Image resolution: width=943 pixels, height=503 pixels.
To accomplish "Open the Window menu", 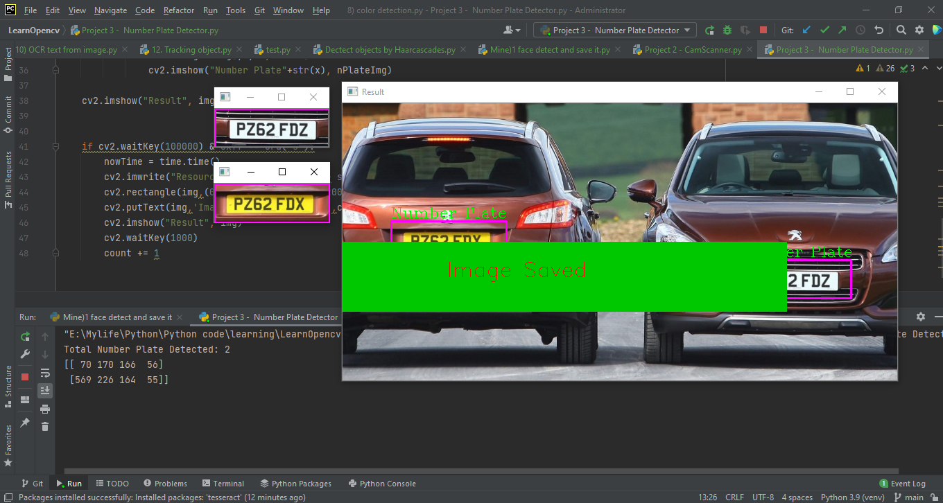I will pos(288,10).
